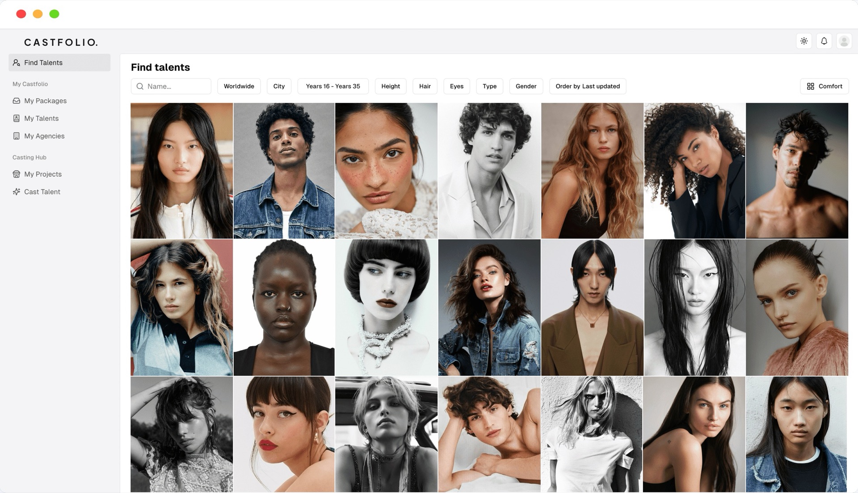Go to My Talents
This screenshot has height=493, width=858.
click(41, 118)
